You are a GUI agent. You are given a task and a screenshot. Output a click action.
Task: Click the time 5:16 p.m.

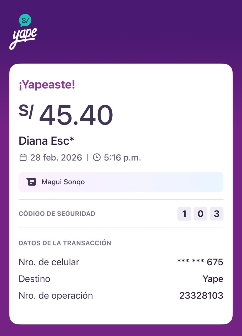pyautogui.click(x=122, y=157)
